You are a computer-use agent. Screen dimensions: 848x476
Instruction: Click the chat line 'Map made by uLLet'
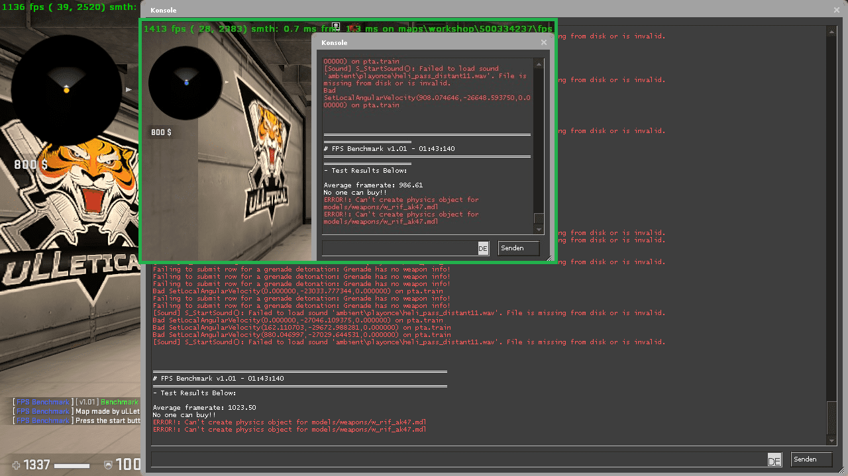pyautogui.click(x=76, y=412)
